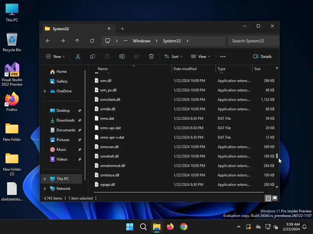Switch to large thumbnails view icon in status bar

275,198
